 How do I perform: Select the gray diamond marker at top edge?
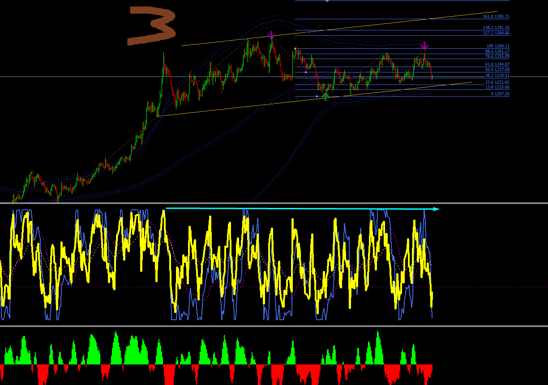point(327,1)
